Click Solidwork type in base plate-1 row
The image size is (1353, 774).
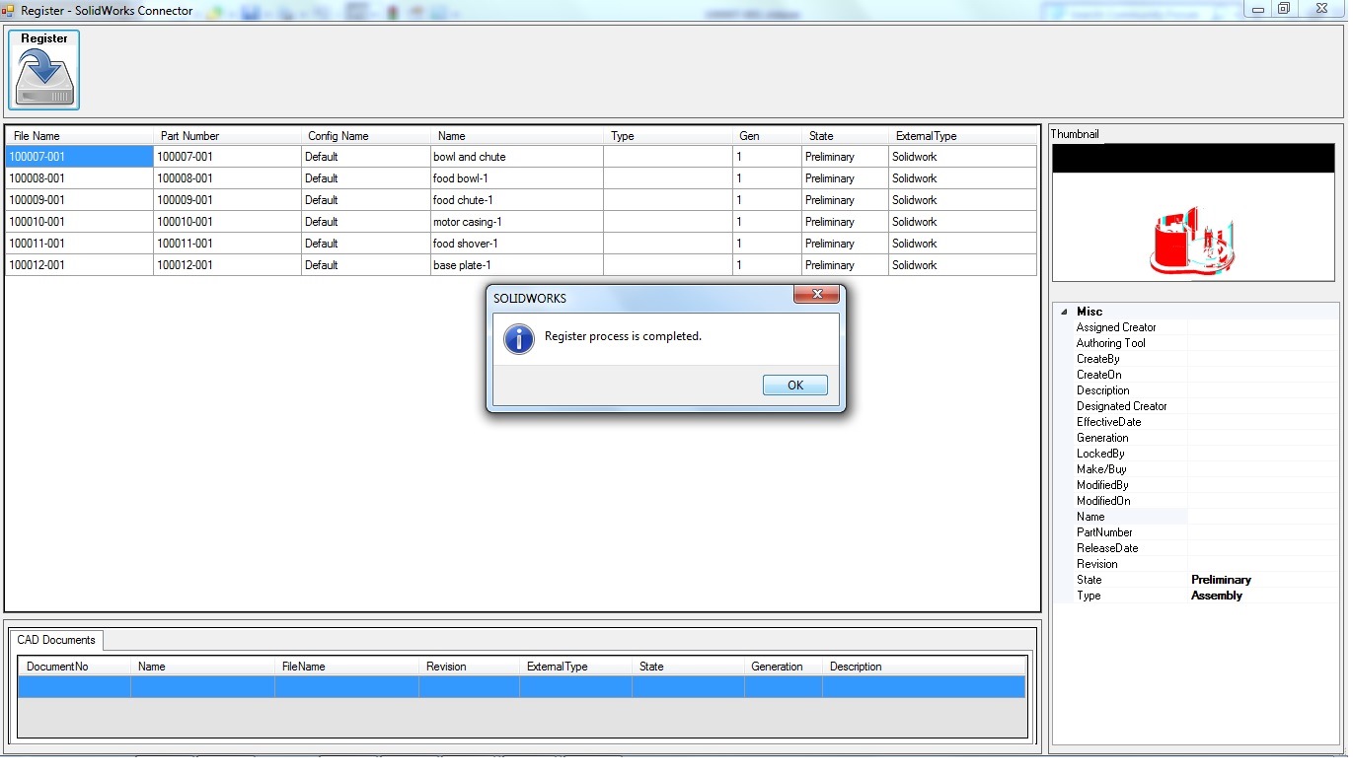tap(962, 265)
